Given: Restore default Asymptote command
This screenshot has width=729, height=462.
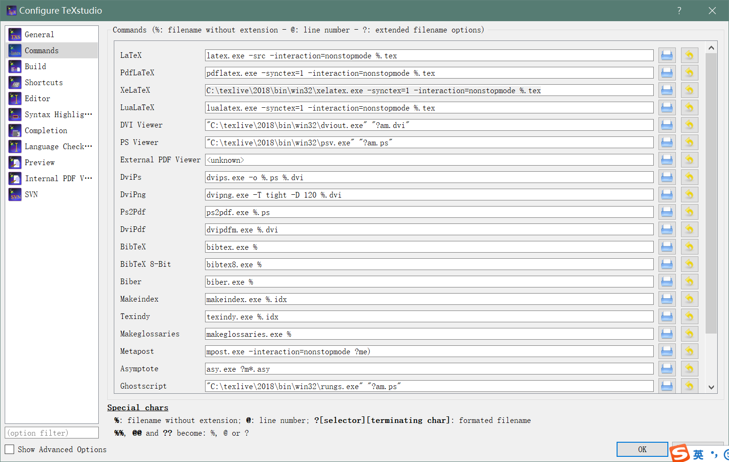Looking at the screenshot, I should [689, 368].
